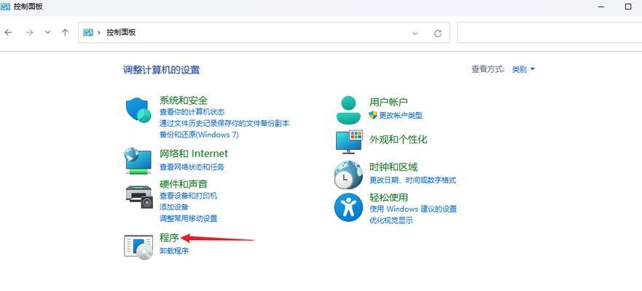The height and width of the screenshot is (291, 642).
Task: Open the 轻松使用 accessibility icon
Action: point(348,207)
